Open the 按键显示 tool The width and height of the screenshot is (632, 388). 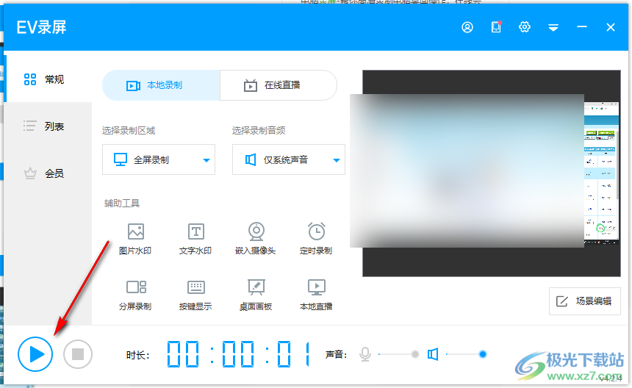tap(195, 295)
